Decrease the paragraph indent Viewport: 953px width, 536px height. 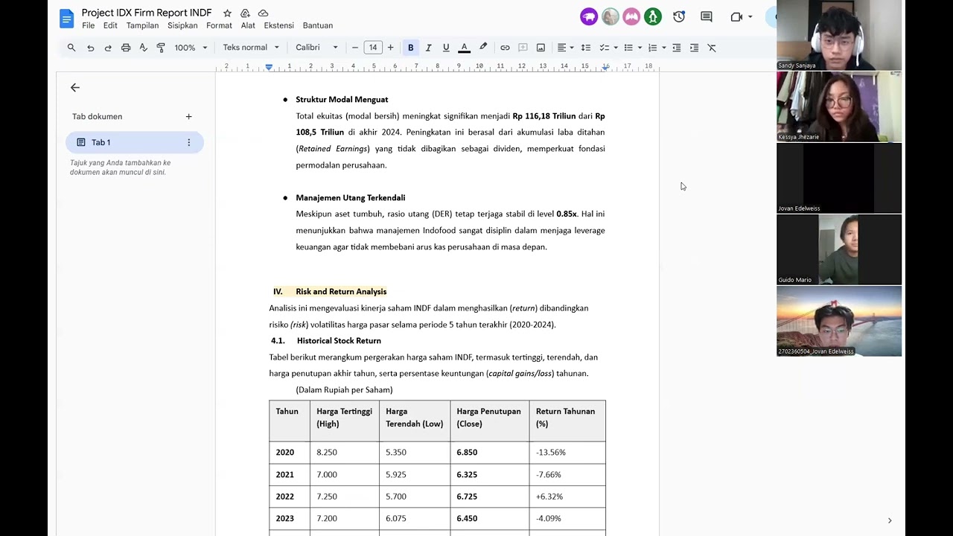tap(676, 48)
